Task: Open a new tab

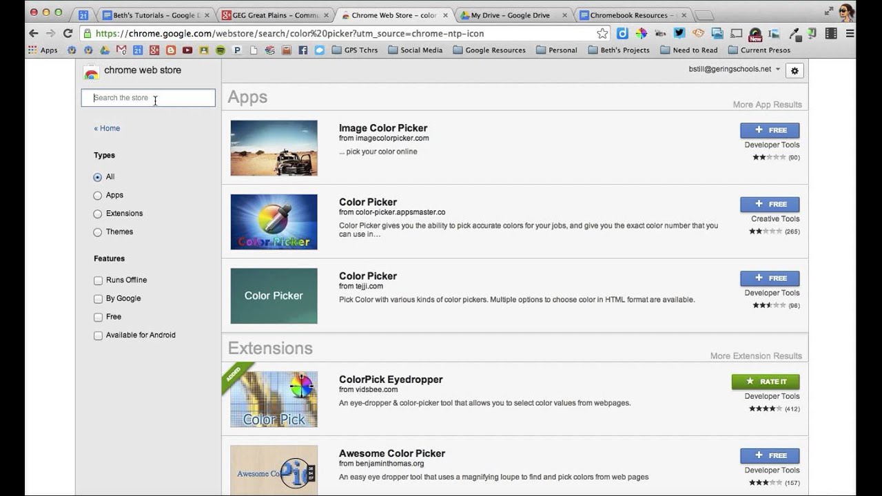Action: [x=704, y=15]
